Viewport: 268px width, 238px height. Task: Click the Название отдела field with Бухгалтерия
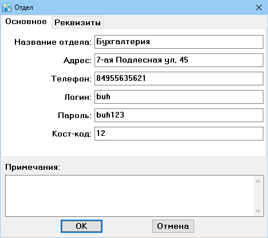[179, 42]
